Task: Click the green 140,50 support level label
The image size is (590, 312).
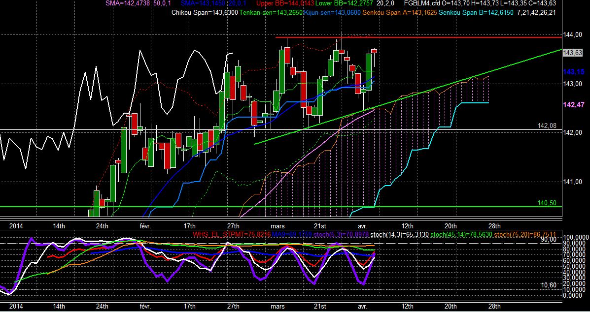Action: (547, 203)
